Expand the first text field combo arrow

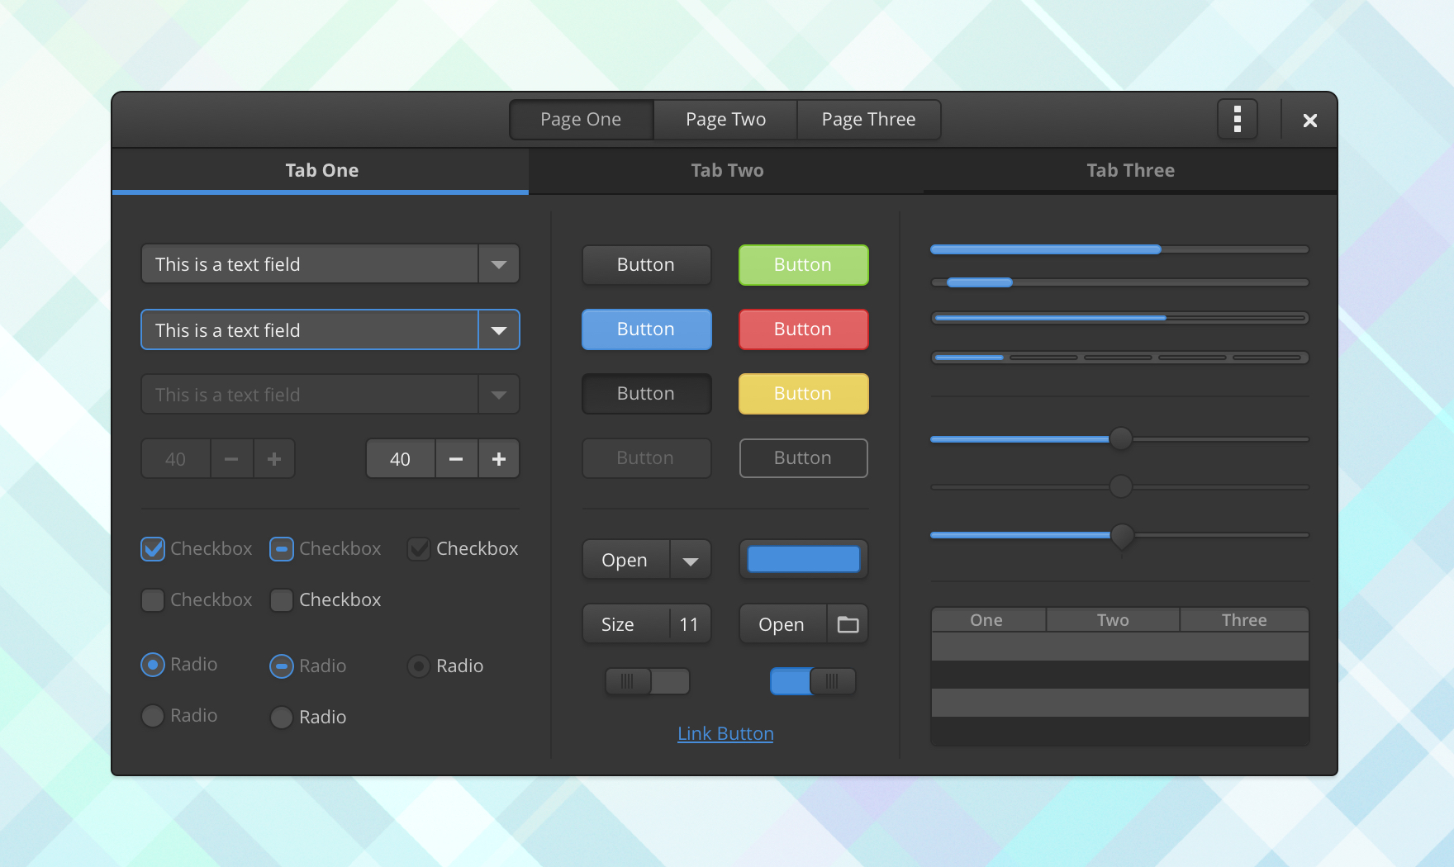pyautogui.click(x=499, y=264)
